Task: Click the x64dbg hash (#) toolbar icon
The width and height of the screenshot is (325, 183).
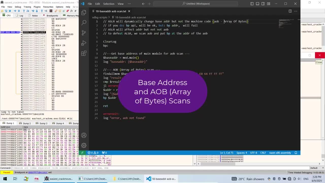Action: pyautogui.click(x=75, y=11)
